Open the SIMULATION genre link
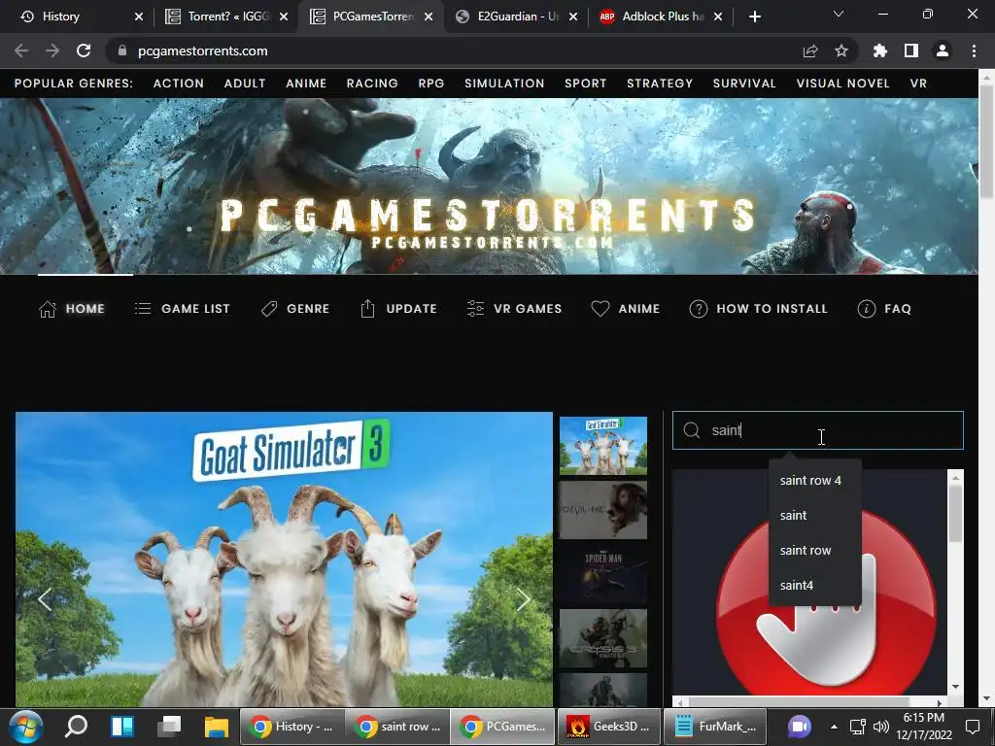This screenshot has height=746, width=995. point(504,84)
